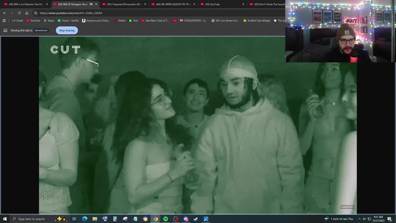This screenshot has height=223, width=396.
Task: Open the Amazon.com bookmark
Action: (x=96, y=21)
